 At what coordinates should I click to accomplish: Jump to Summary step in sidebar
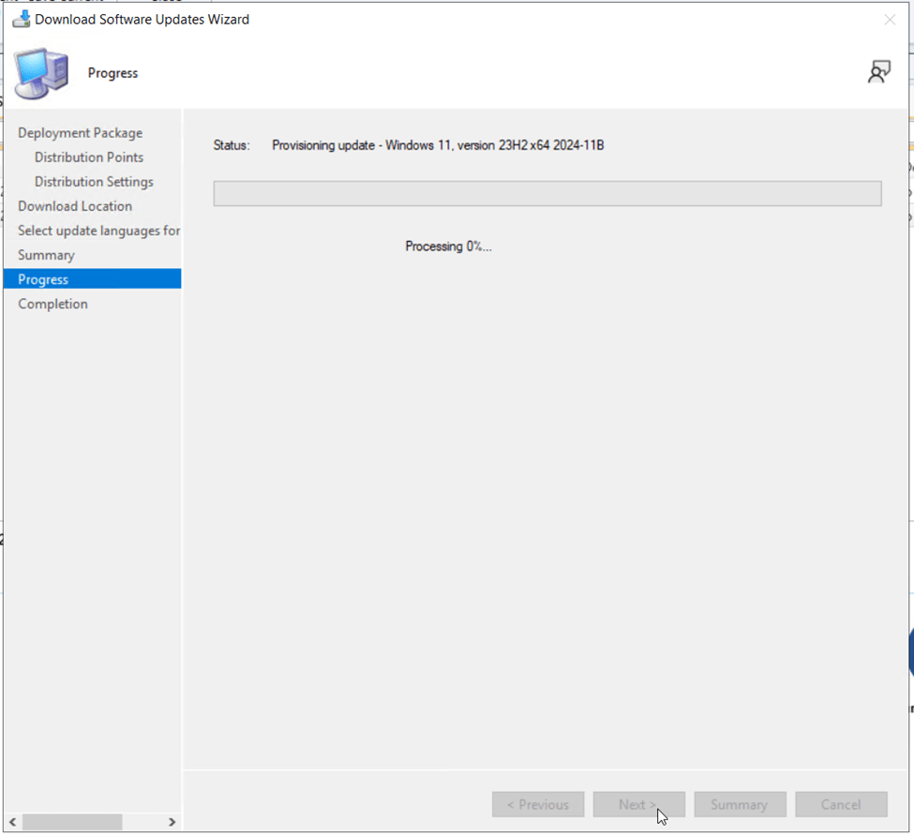[x=46, y=255]
